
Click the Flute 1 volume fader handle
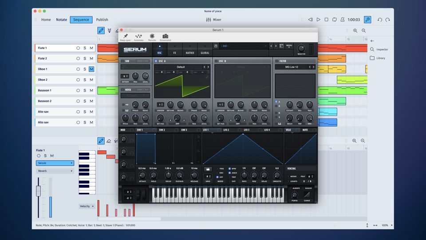(x=38, y=191)
